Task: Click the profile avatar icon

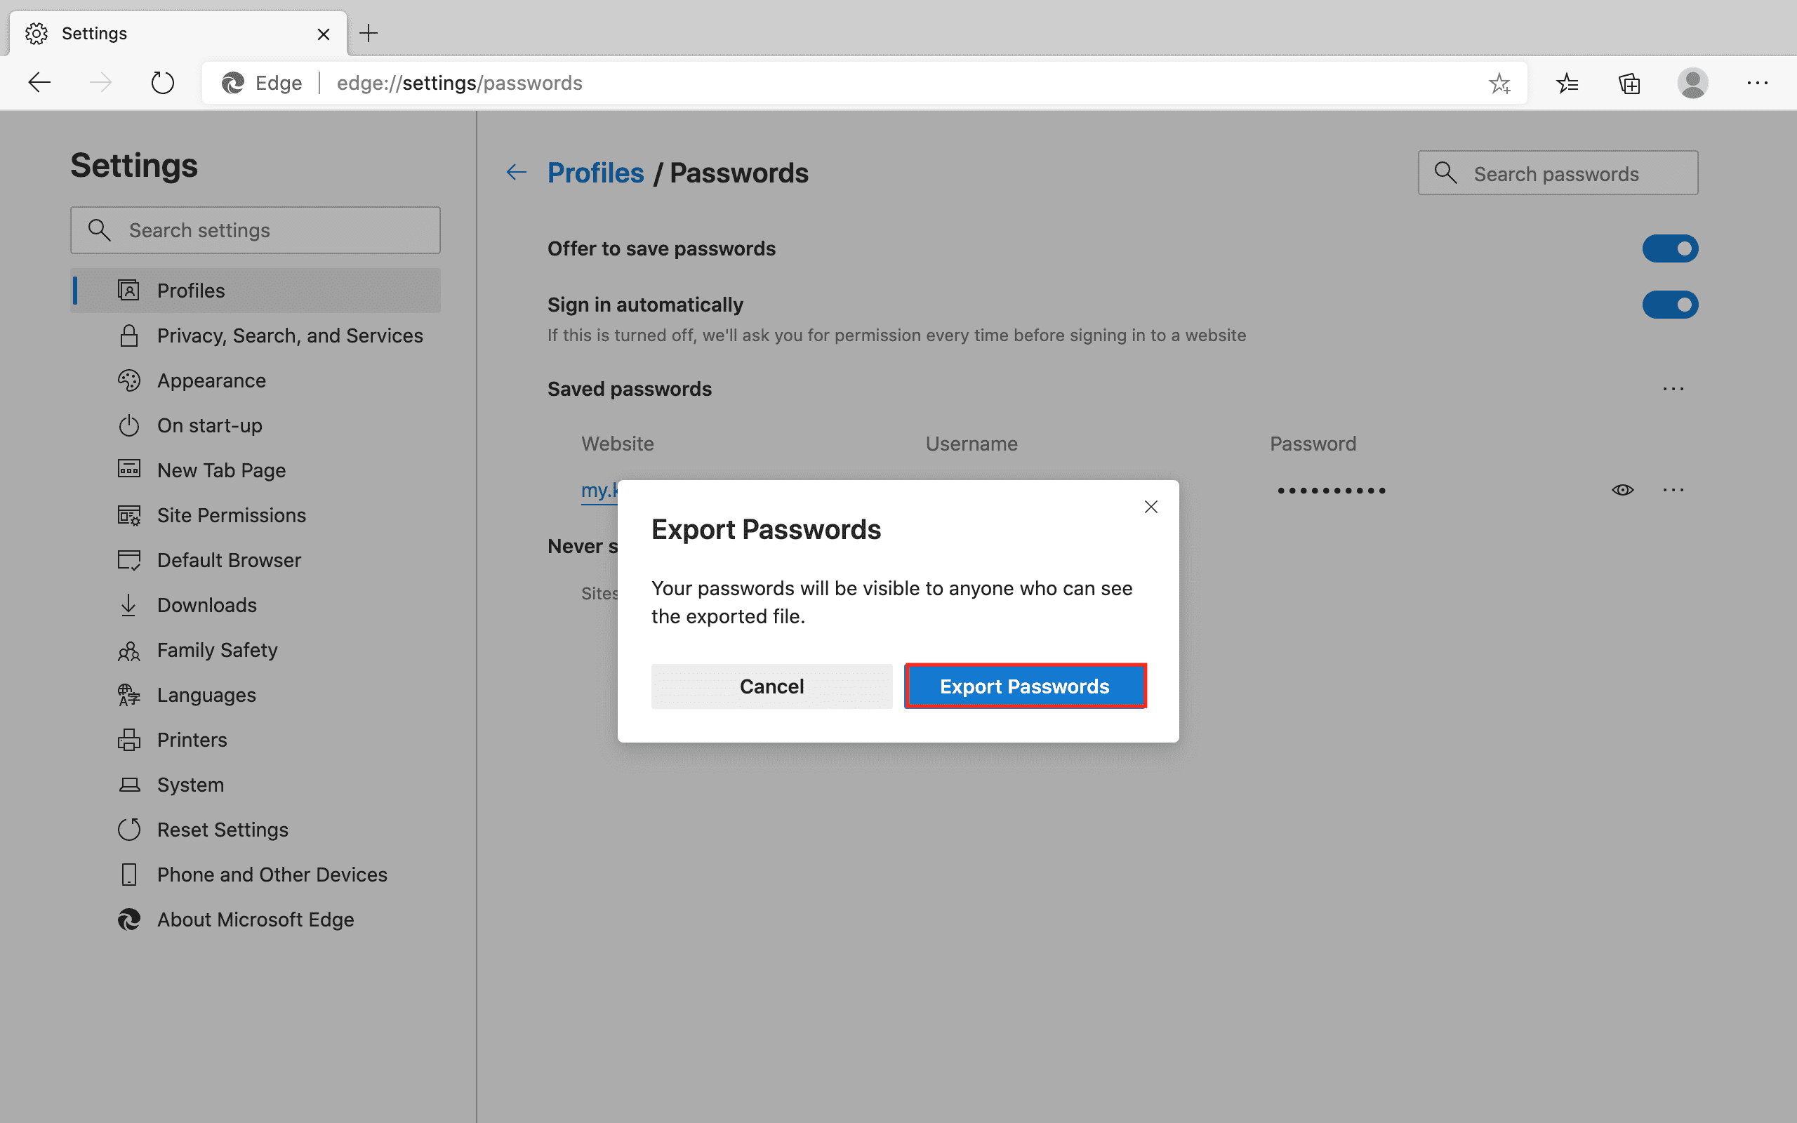Action: (1692, 84)
